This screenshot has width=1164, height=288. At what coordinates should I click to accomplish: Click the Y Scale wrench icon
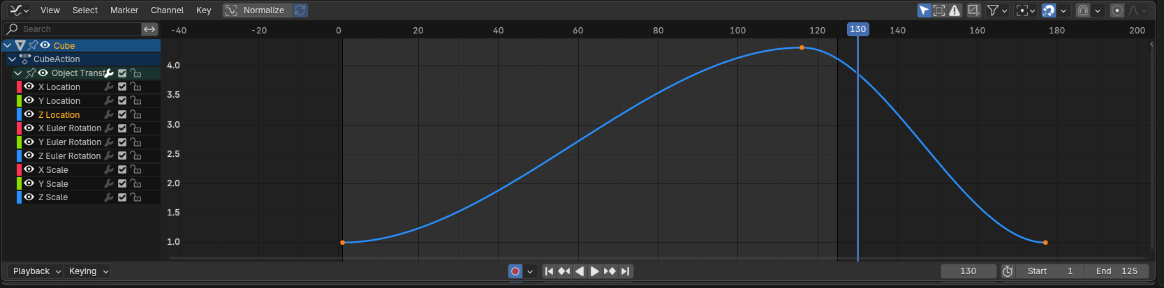coord(109,183)
